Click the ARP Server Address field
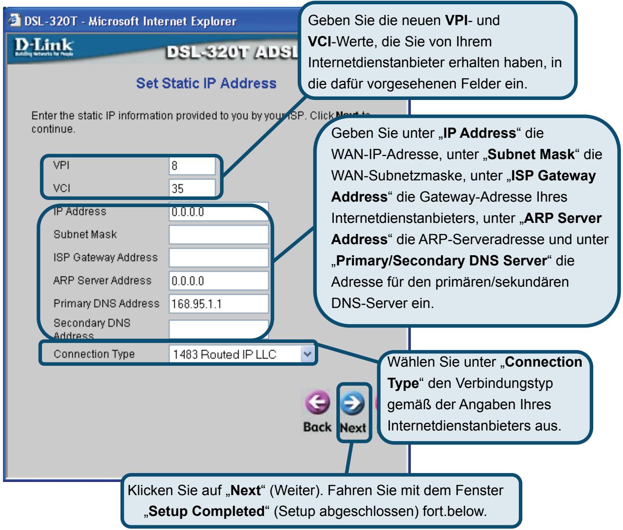 (219, 281)
